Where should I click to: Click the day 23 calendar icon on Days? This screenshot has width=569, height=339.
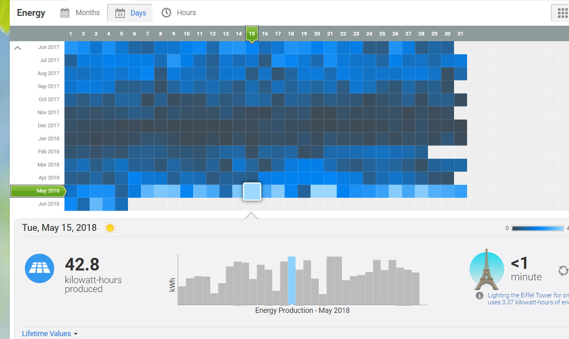[120, 13]
